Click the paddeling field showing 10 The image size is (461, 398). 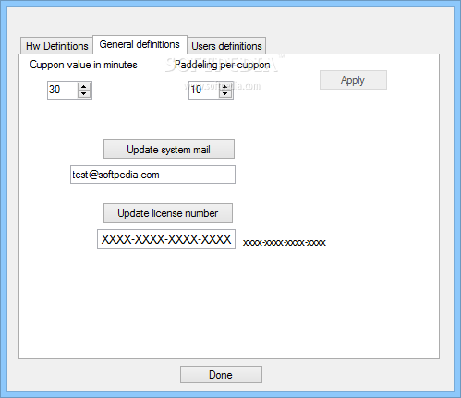click(204, 90)
